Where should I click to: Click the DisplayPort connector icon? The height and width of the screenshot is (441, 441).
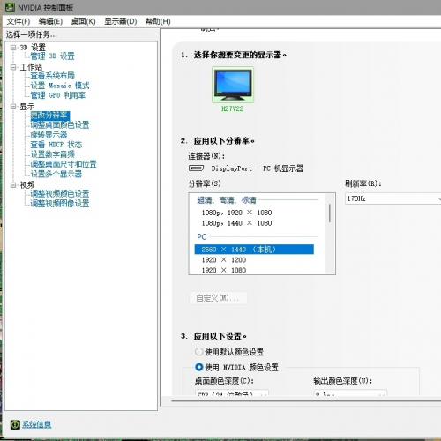(x=196, y=168)
